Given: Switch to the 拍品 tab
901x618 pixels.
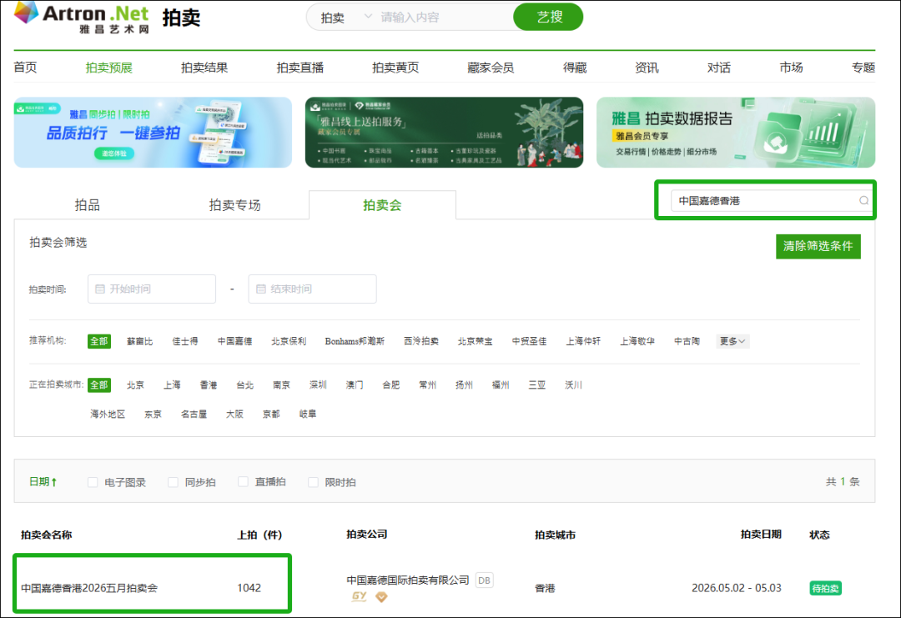Looking at the screenshot, I should tap(88, 205).
